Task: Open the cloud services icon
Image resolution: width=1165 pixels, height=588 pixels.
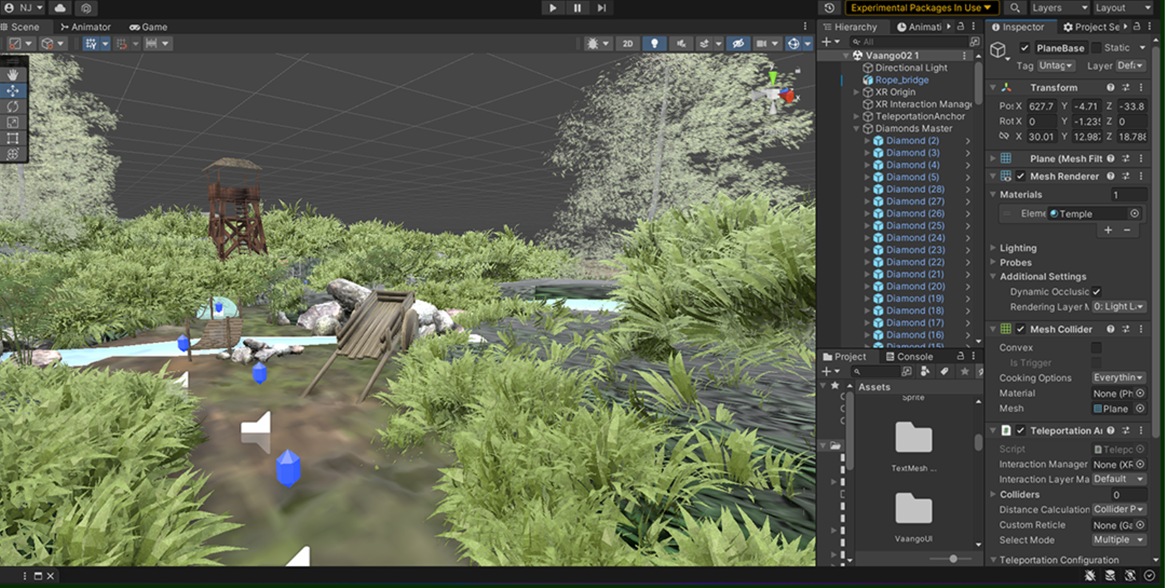Action: (x=60, y=8)
